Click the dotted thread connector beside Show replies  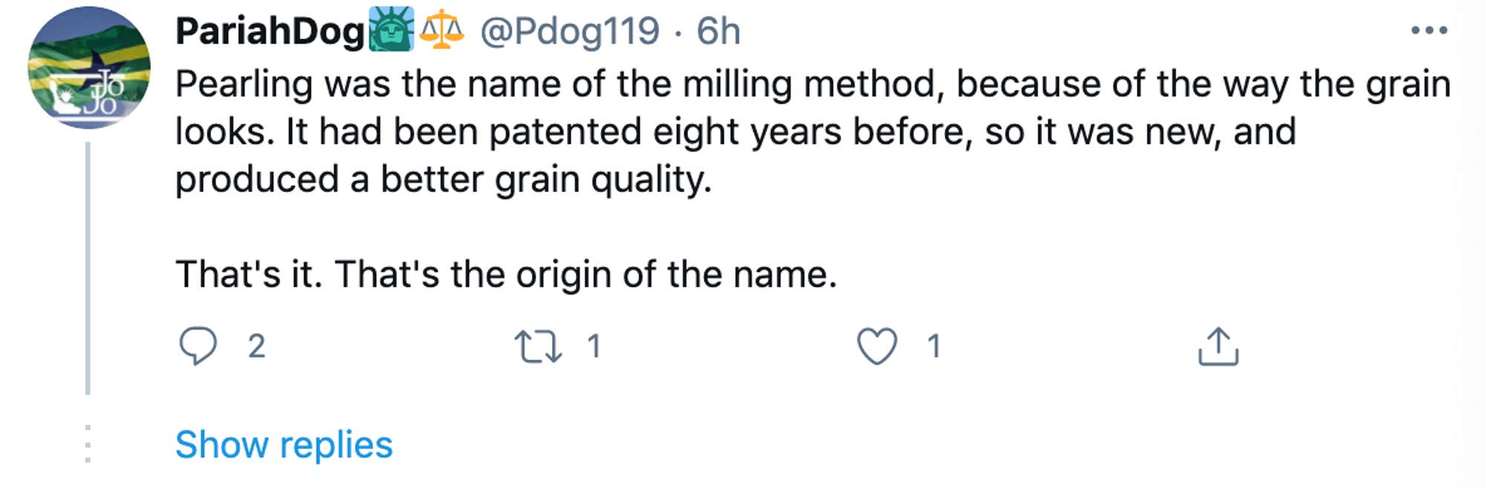88,444
